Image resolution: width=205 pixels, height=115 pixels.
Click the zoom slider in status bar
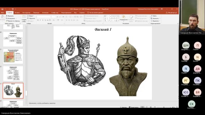pos(164,107)
